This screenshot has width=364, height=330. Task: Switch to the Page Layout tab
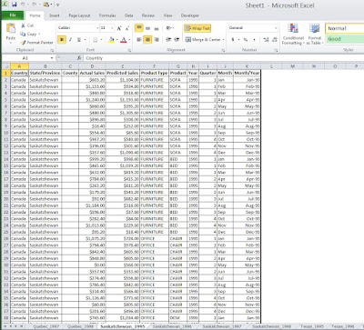(x=79, y=15)
